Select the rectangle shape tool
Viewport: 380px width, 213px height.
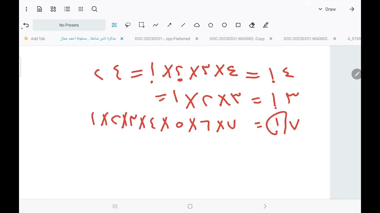click(x=238, y=25)
